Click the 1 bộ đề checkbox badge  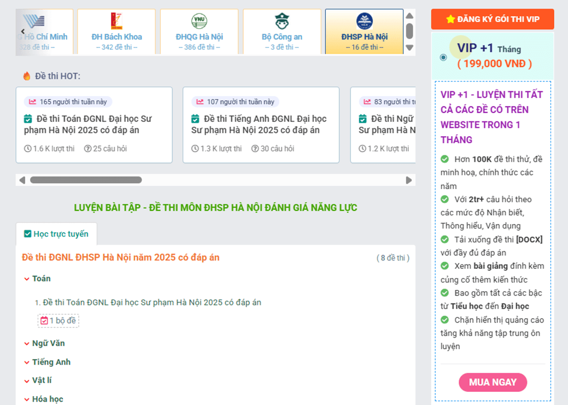(58, 321)
